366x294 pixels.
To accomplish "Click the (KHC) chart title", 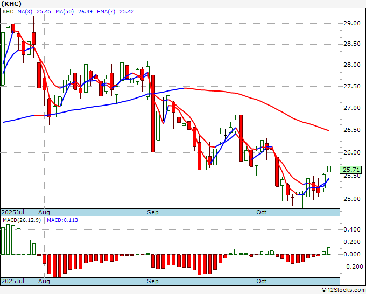I will click(11, 4).
